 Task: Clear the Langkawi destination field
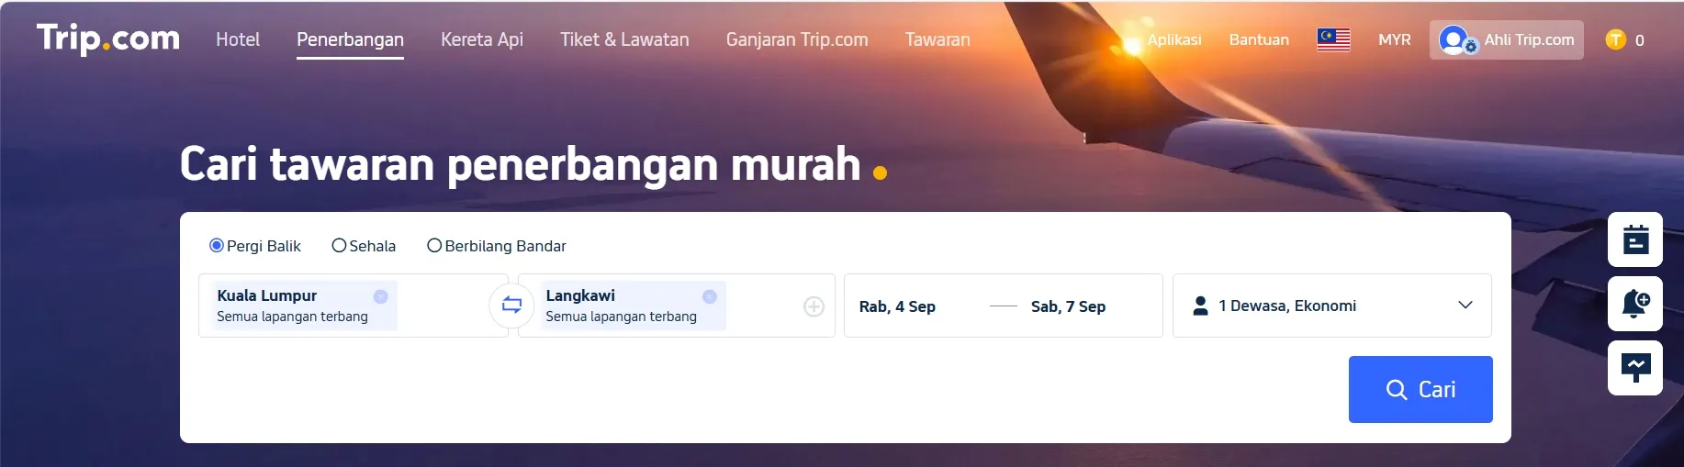(709, 296)
